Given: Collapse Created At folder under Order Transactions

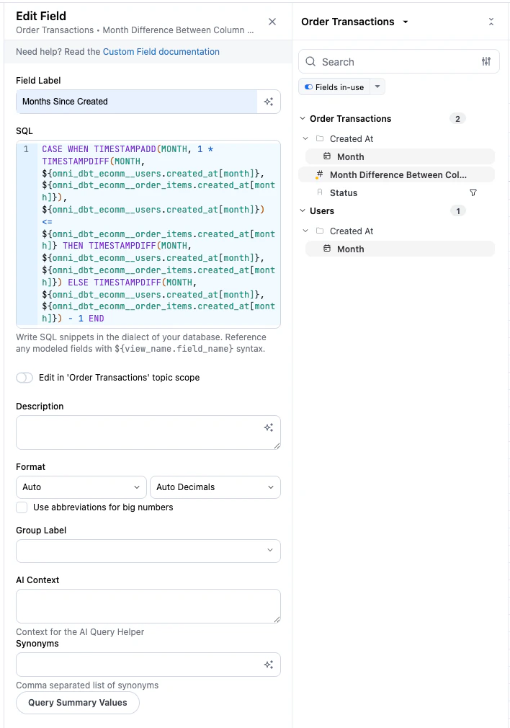Looking at the screenshot, I should point(305,138).
